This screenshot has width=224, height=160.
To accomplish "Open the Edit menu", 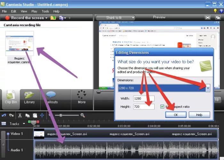I will point(13,11).
